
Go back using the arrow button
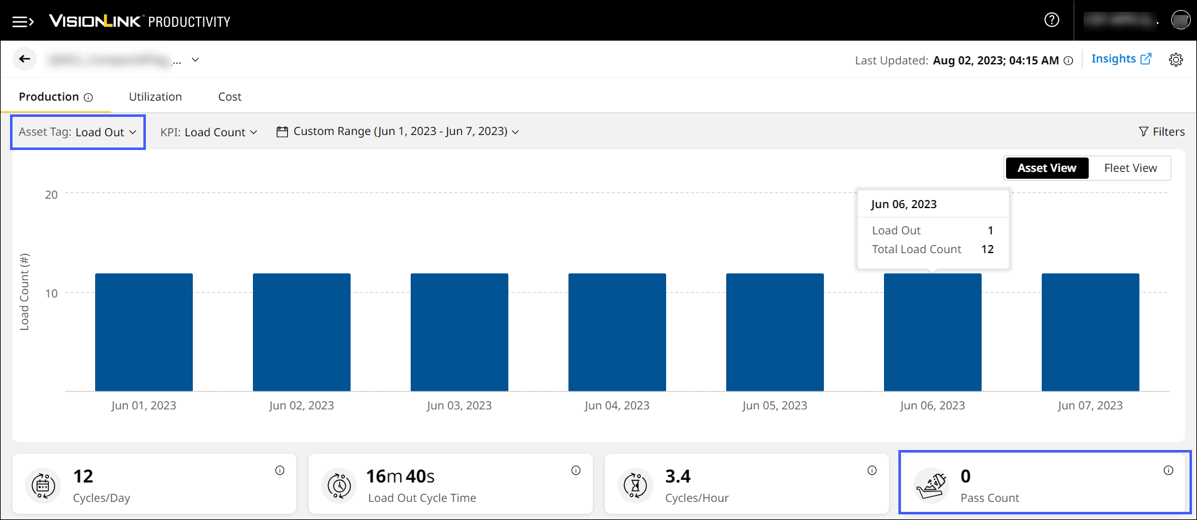coord(24,59)
